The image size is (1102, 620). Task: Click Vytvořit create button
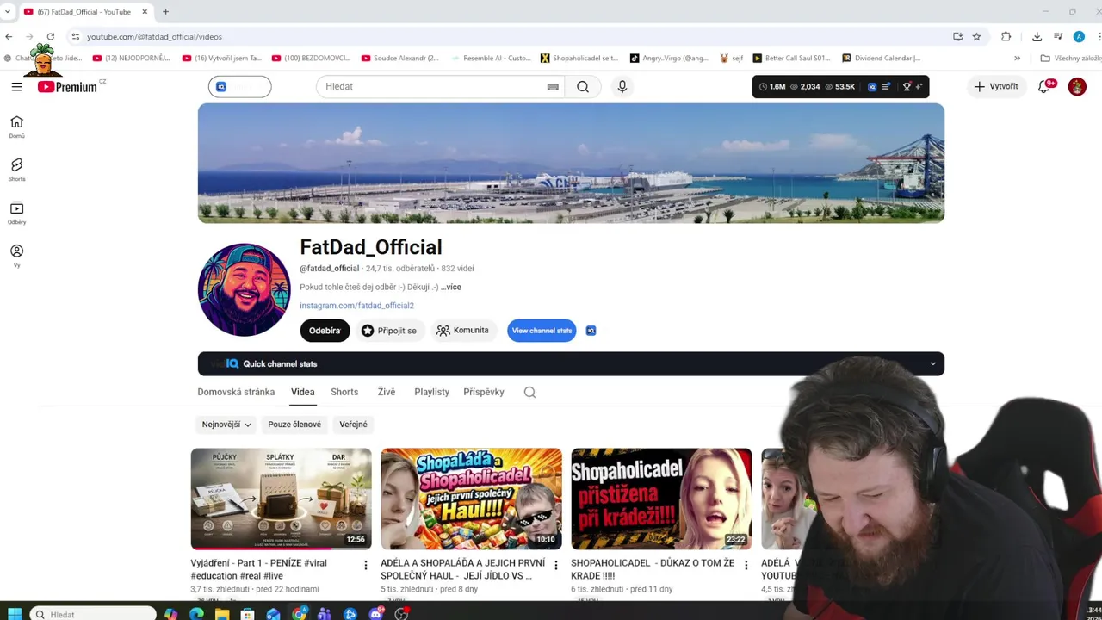click(x=996, y=86)
